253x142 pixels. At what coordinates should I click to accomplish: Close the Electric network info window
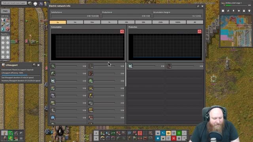pos(202,6)
